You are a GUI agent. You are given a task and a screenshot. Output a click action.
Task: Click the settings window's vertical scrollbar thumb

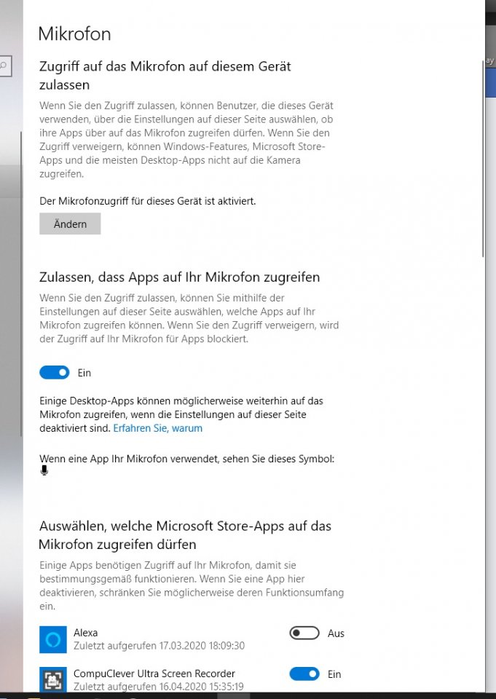(484, 158)
